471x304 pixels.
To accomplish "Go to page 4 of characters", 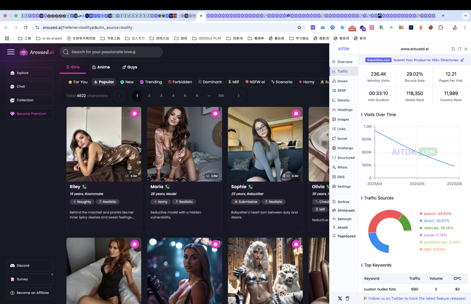I will (173, 96).
